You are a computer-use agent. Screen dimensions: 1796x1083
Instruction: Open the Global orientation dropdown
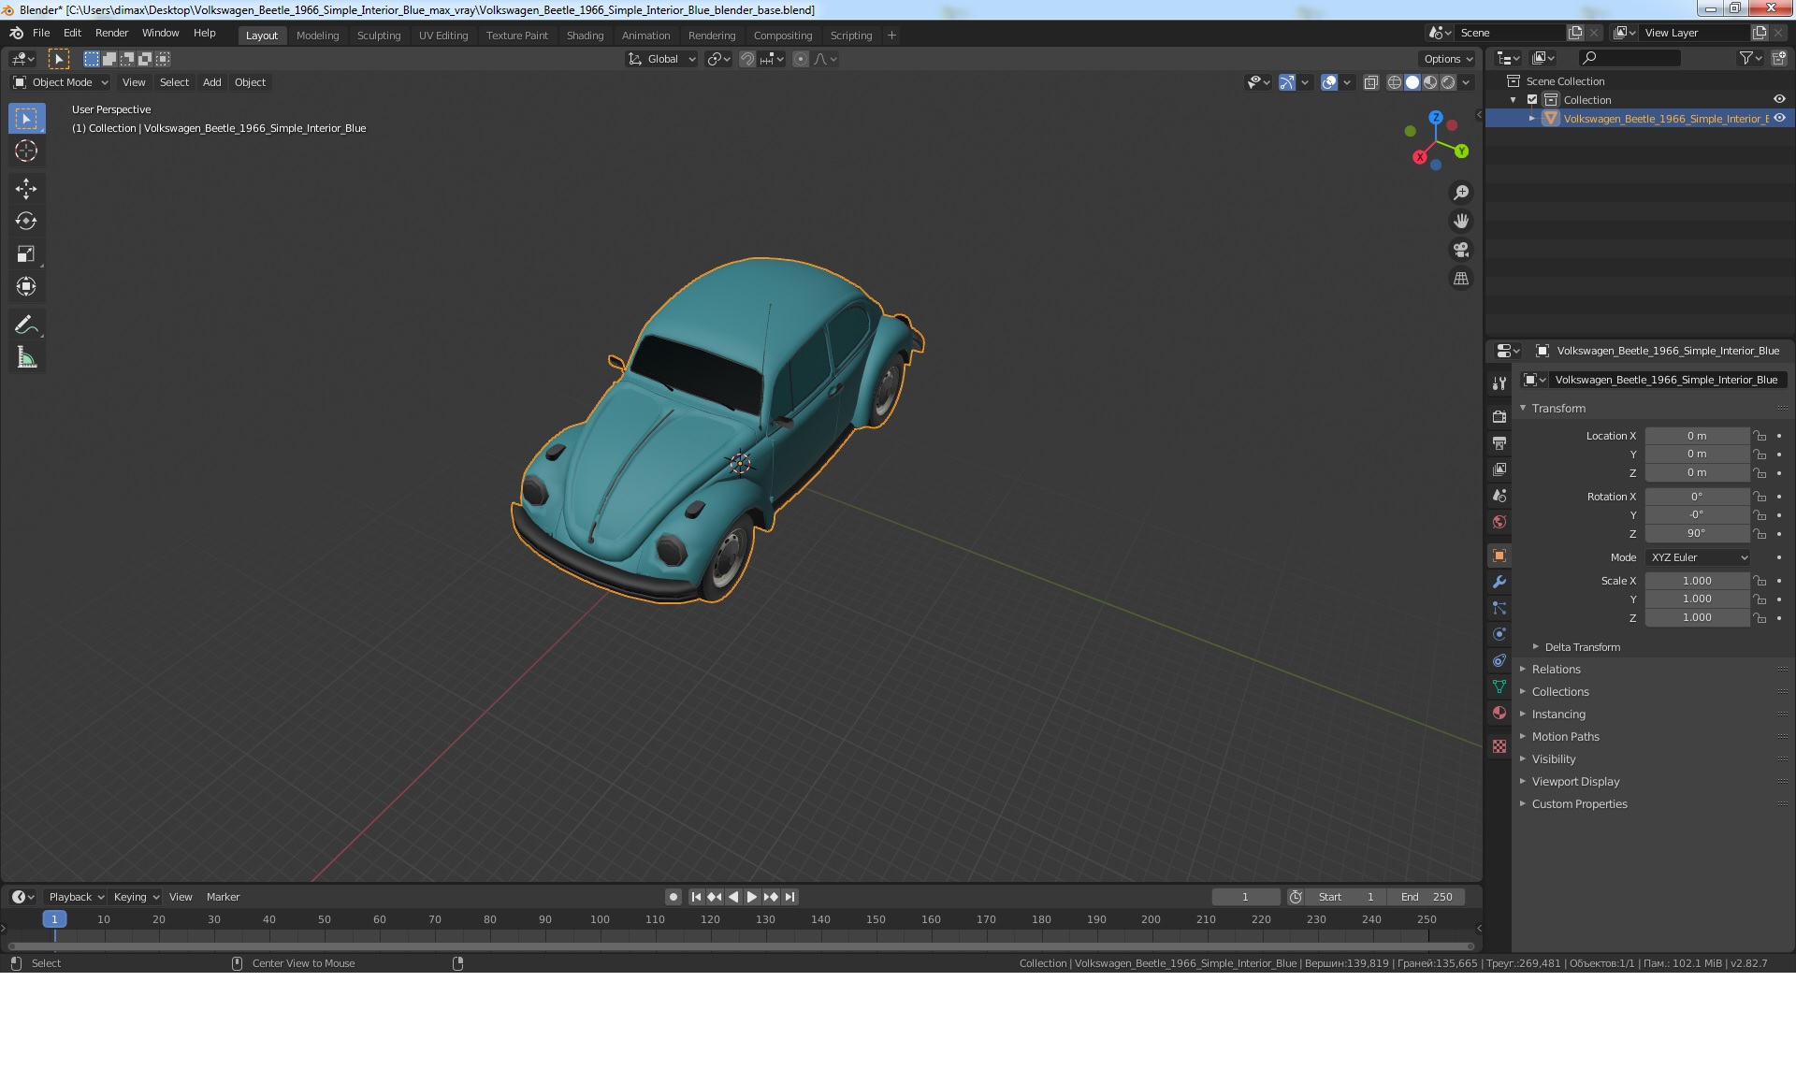(661, 59)
